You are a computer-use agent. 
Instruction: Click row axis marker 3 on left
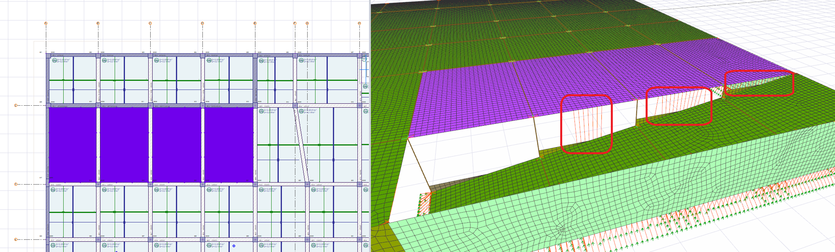pyautogui.click(x=16, y=184)
